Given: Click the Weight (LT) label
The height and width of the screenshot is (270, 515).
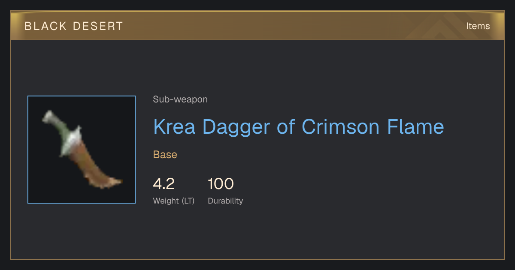Looking at the screenshot, I should [174, 201].
